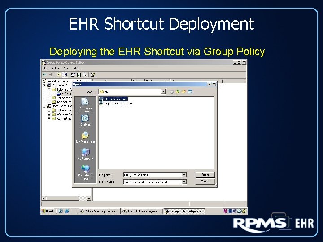The image size is (323, 242).
Task: Switch to Active Directory Users taskbar window
Action: [x=100, y=211]
